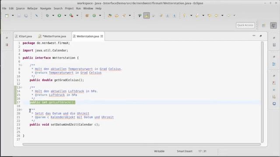The image size is (280, 157).
Task: Open the Declaration view icon in right trim
Action: point(274,97)
